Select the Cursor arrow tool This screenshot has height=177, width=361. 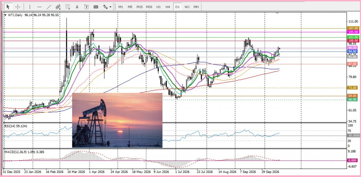tap(8, 7)
